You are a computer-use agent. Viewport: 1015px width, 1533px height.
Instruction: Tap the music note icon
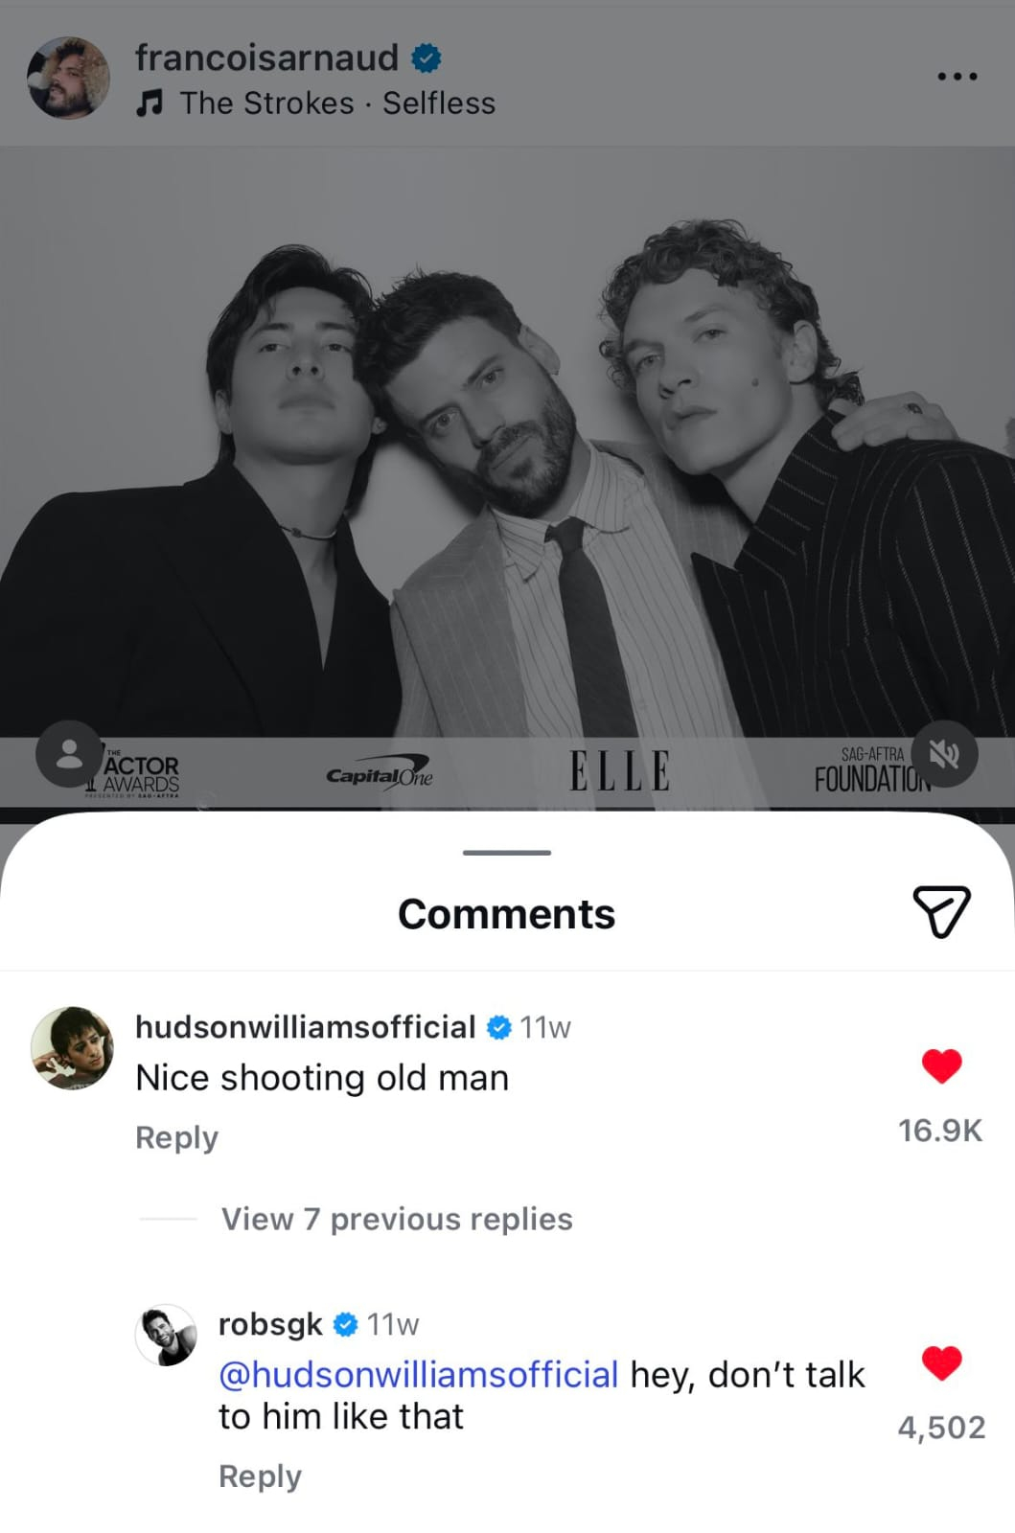click(150, 103)
